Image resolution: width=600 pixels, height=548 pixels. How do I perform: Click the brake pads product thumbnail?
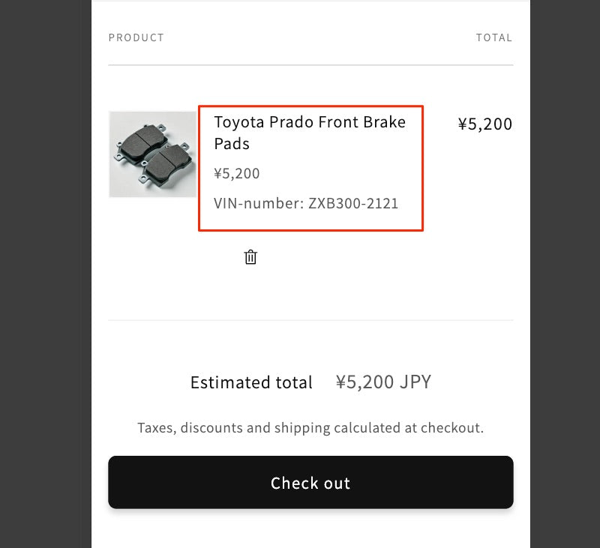[152, 154]
